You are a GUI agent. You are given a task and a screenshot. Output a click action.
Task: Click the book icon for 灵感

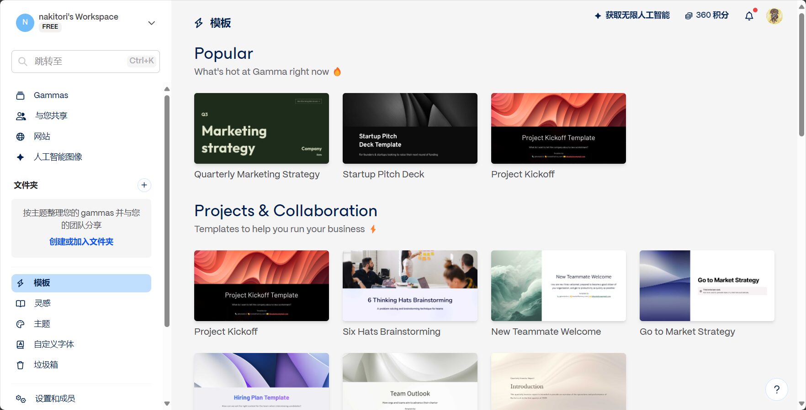20,304
